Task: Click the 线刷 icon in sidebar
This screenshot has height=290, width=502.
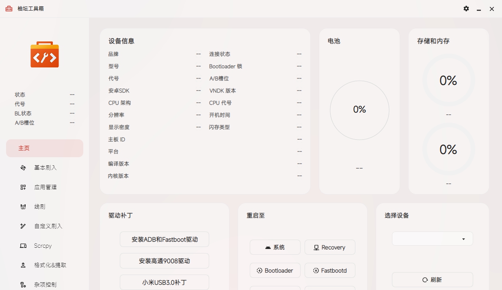Action: [23, 207]
